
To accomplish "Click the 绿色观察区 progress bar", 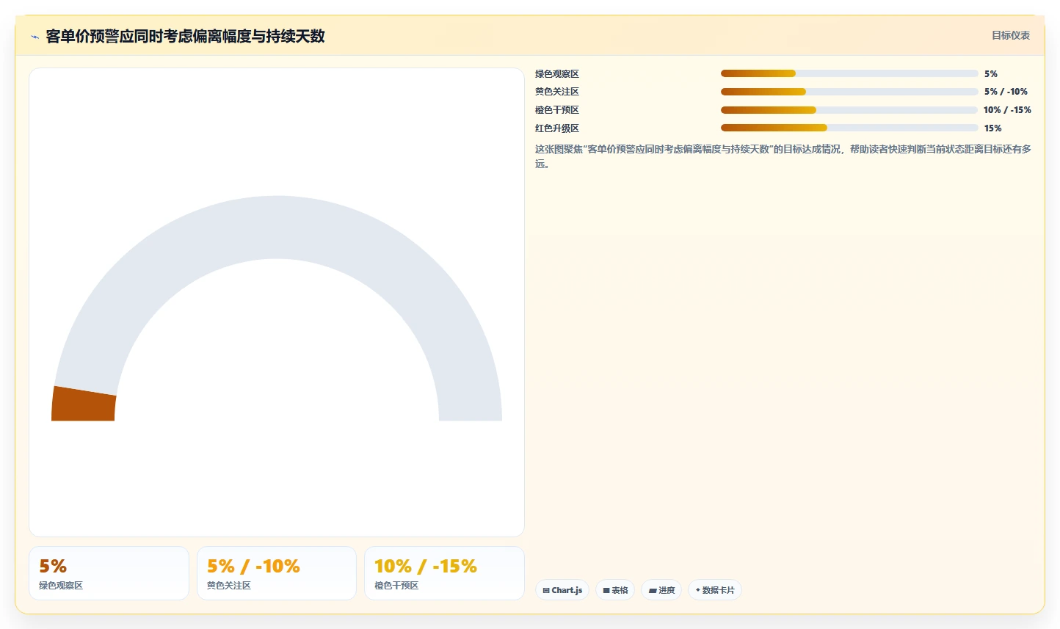I will [849, 73].
